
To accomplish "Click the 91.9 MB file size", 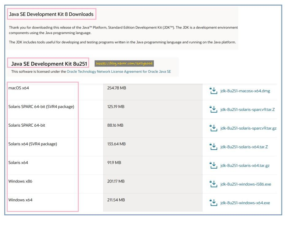I will (114, 163).
